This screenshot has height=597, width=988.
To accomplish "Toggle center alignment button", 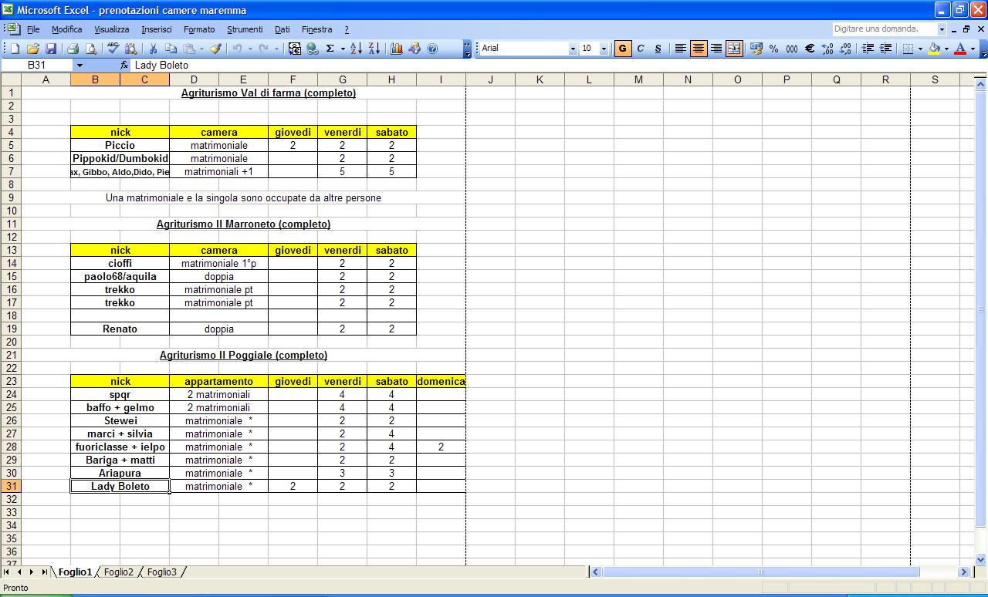I will coord(699,49).
